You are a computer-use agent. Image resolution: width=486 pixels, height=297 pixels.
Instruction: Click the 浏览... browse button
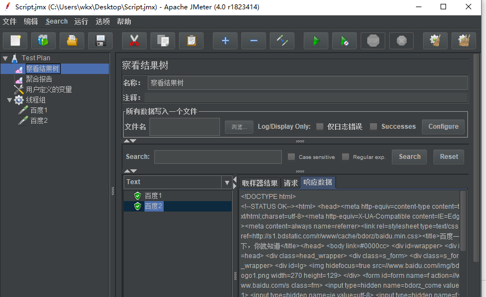tap(239, 127)
